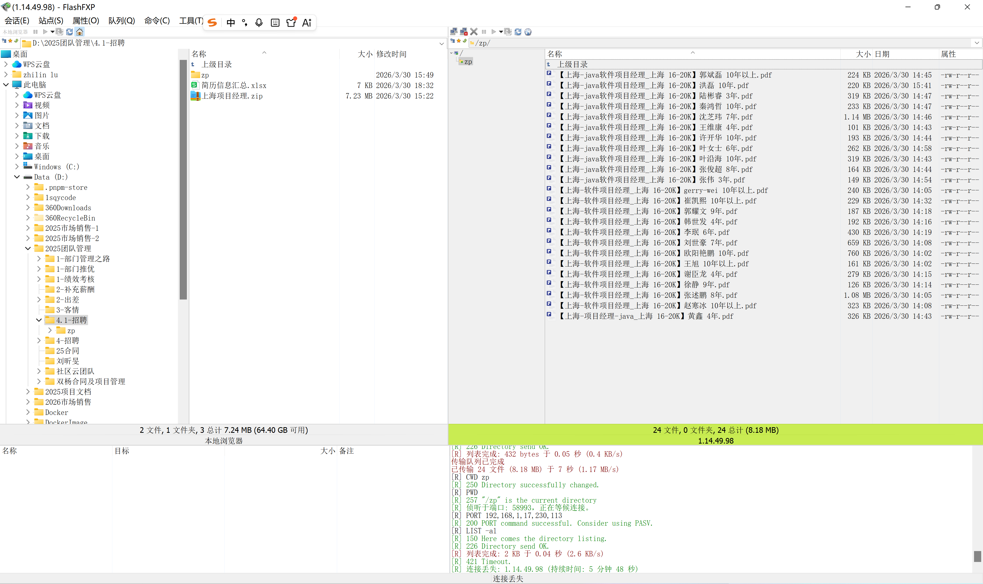Open the local path dropdown arrow

[442, 43]
